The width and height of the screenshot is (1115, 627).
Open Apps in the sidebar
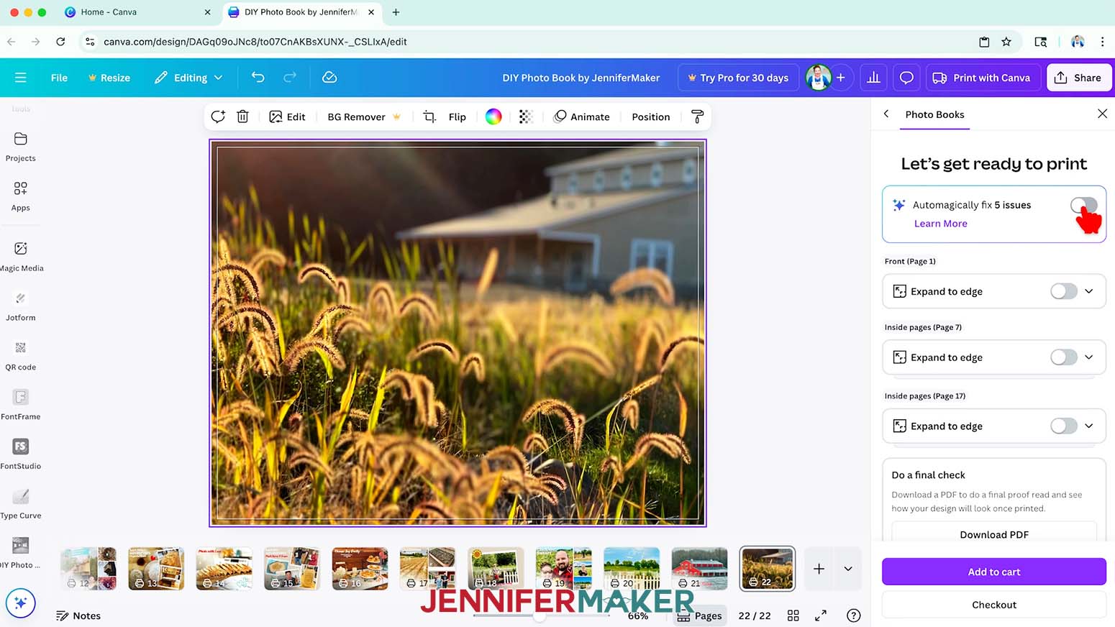click(20, 196)
